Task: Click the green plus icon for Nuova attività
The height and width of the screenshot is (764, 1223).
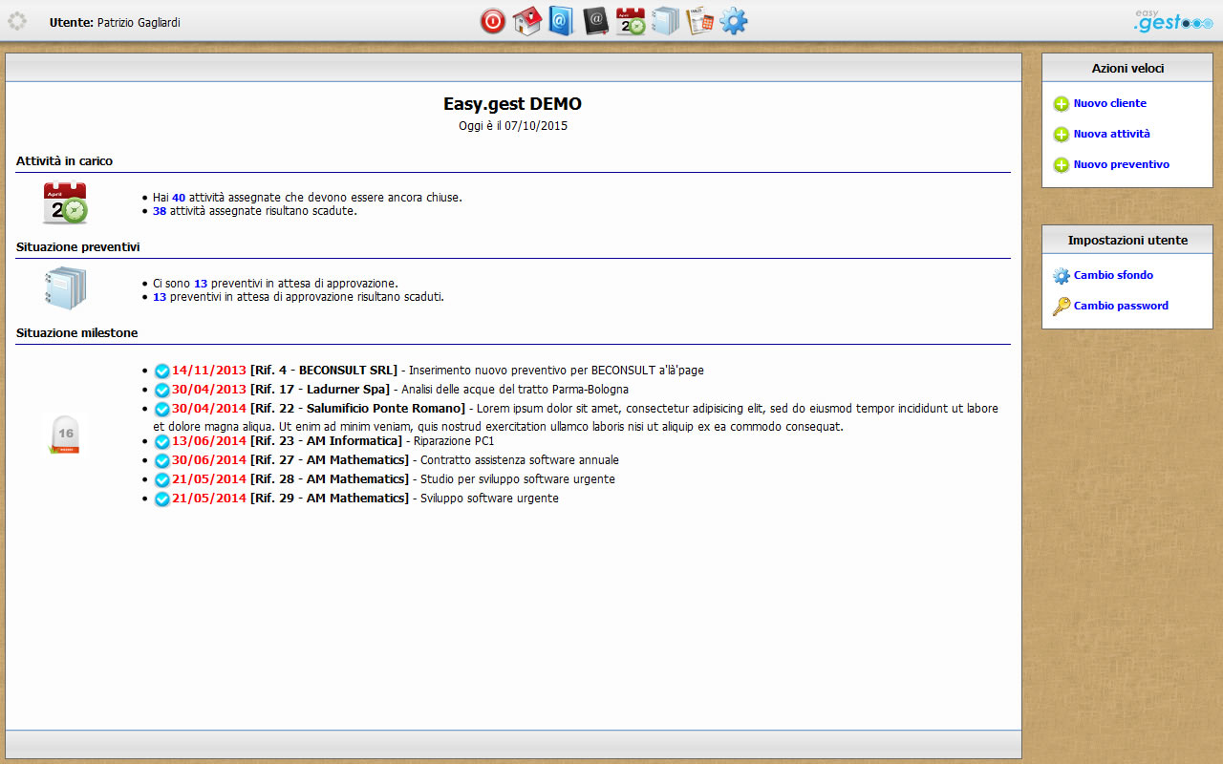Action: click(x=1062, y=135)
